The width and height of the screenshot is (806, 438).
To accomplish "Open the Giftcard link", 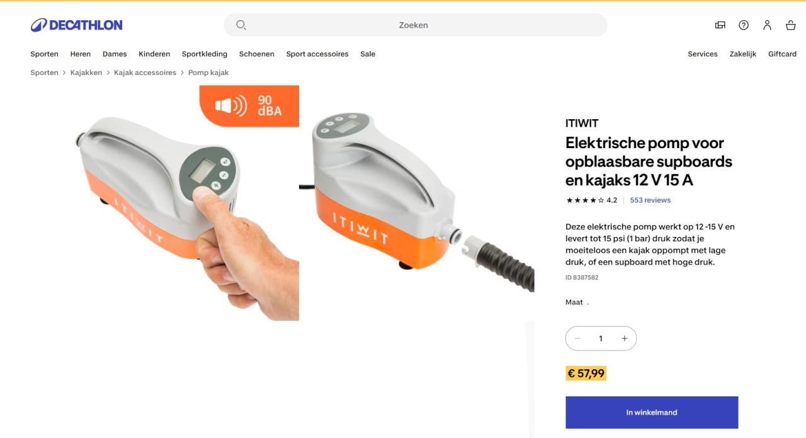I will point(782,54).
